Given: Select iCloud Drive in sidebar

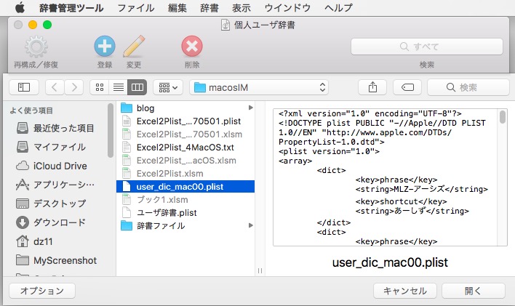Looking at the screenshot, I should (52, 166).
